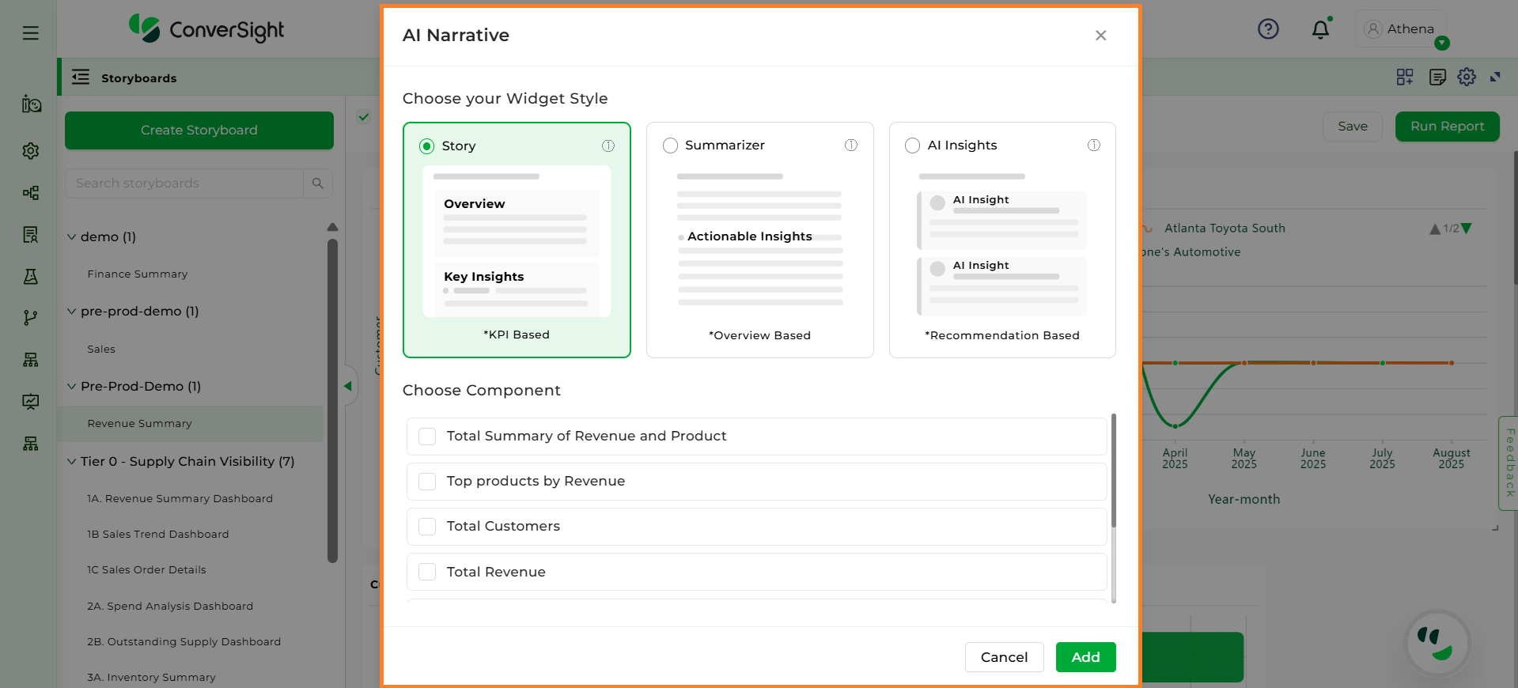1518x688 pixels.
Task: Click the help question mark icon
Action: pos(1268,29)
